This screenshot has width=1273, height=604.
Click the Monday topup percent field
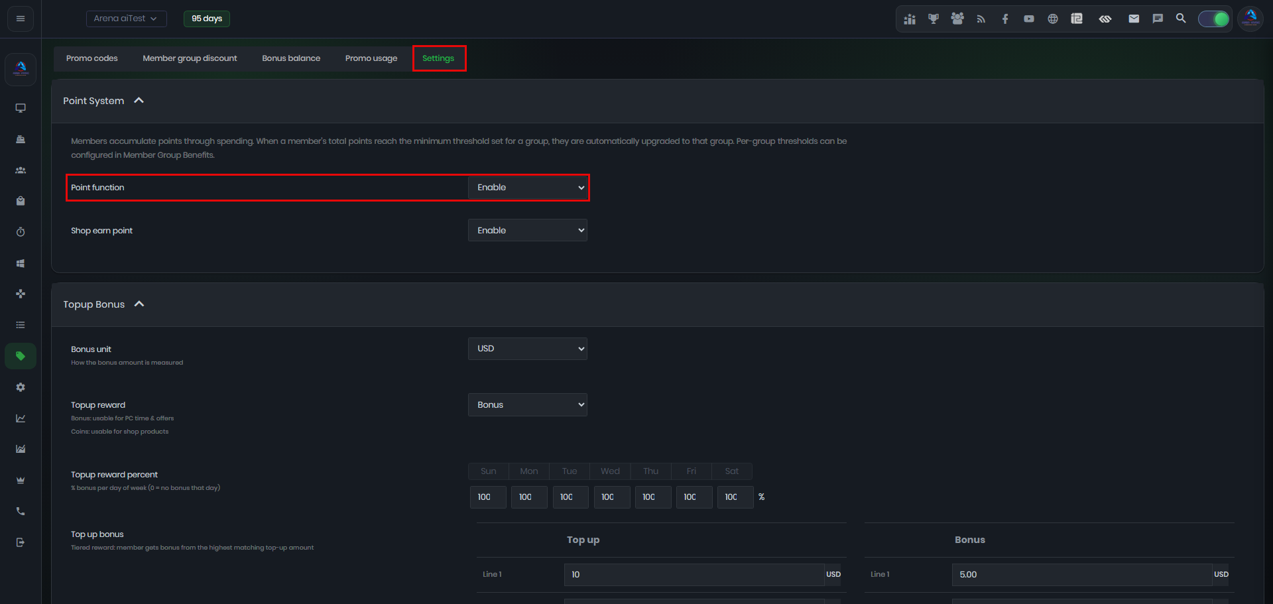point(529,497)
